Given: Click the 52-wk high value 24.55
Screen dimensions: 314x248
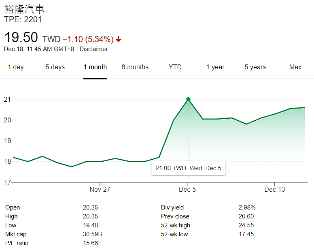Looking at the screenshot, I should [x=246, y=225].
